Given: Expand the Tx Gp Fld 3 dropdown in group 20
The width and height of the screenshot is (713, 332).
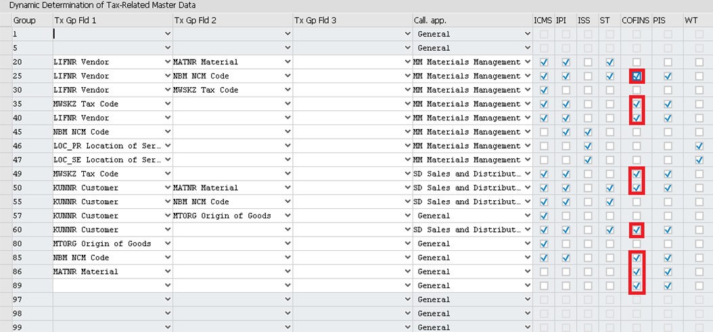Looking at the screenshot, I should point(407,62).
